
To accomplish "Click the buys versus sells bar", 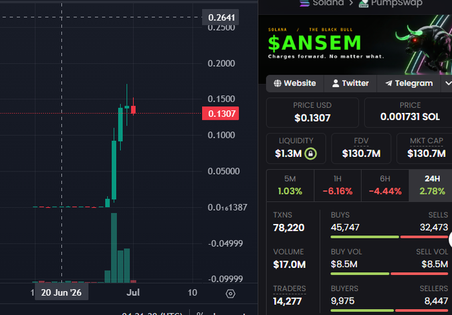I will (389, 237).
